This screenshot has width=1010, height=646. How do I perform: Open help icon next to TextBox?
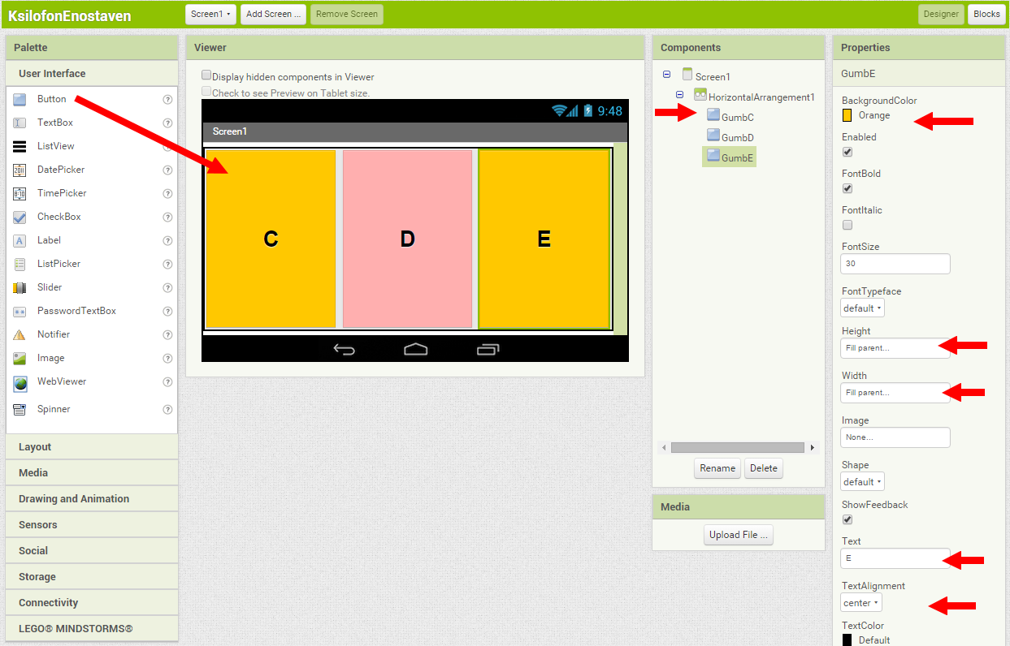pos(167,123)
